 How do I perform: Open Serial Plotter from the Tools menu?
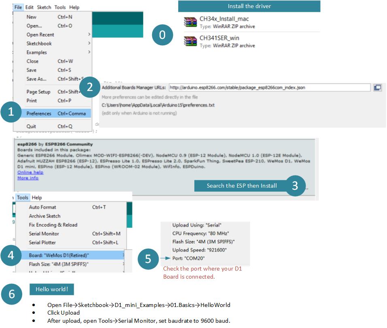[x=71, y=243]
